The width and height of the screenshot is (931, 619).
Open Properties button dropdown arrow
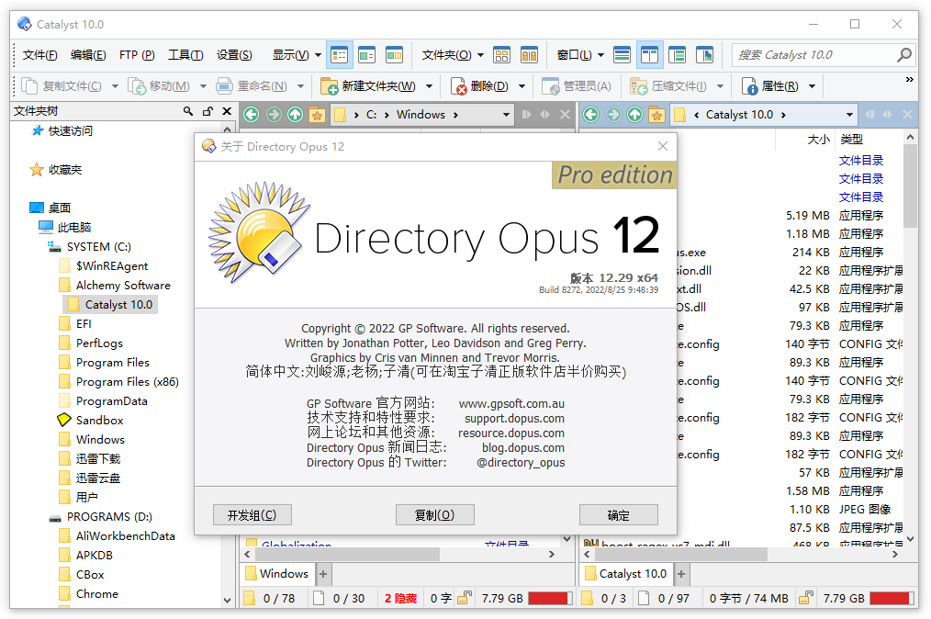[812, 86]
